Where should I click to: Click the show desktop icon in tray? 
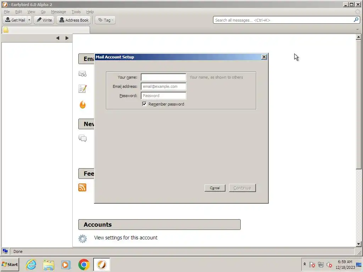pos(359,265)
